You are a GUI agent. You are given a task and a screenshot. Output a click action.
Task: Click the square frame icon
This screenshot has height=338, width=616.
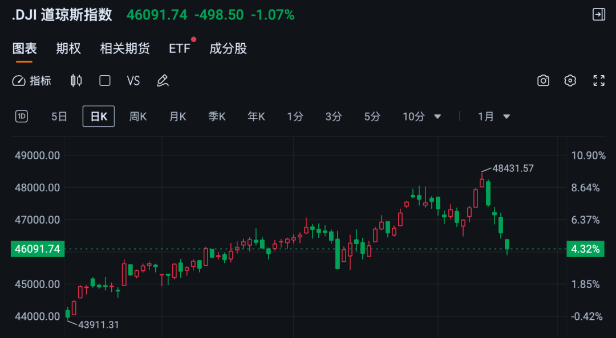(x=105, y=81)
